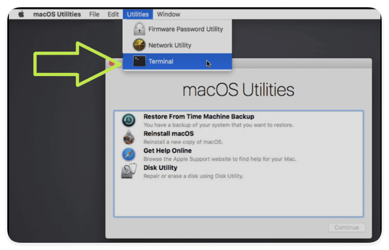
Task: Launch Terminal from the Utilities menu
Action: click(161, 61)
